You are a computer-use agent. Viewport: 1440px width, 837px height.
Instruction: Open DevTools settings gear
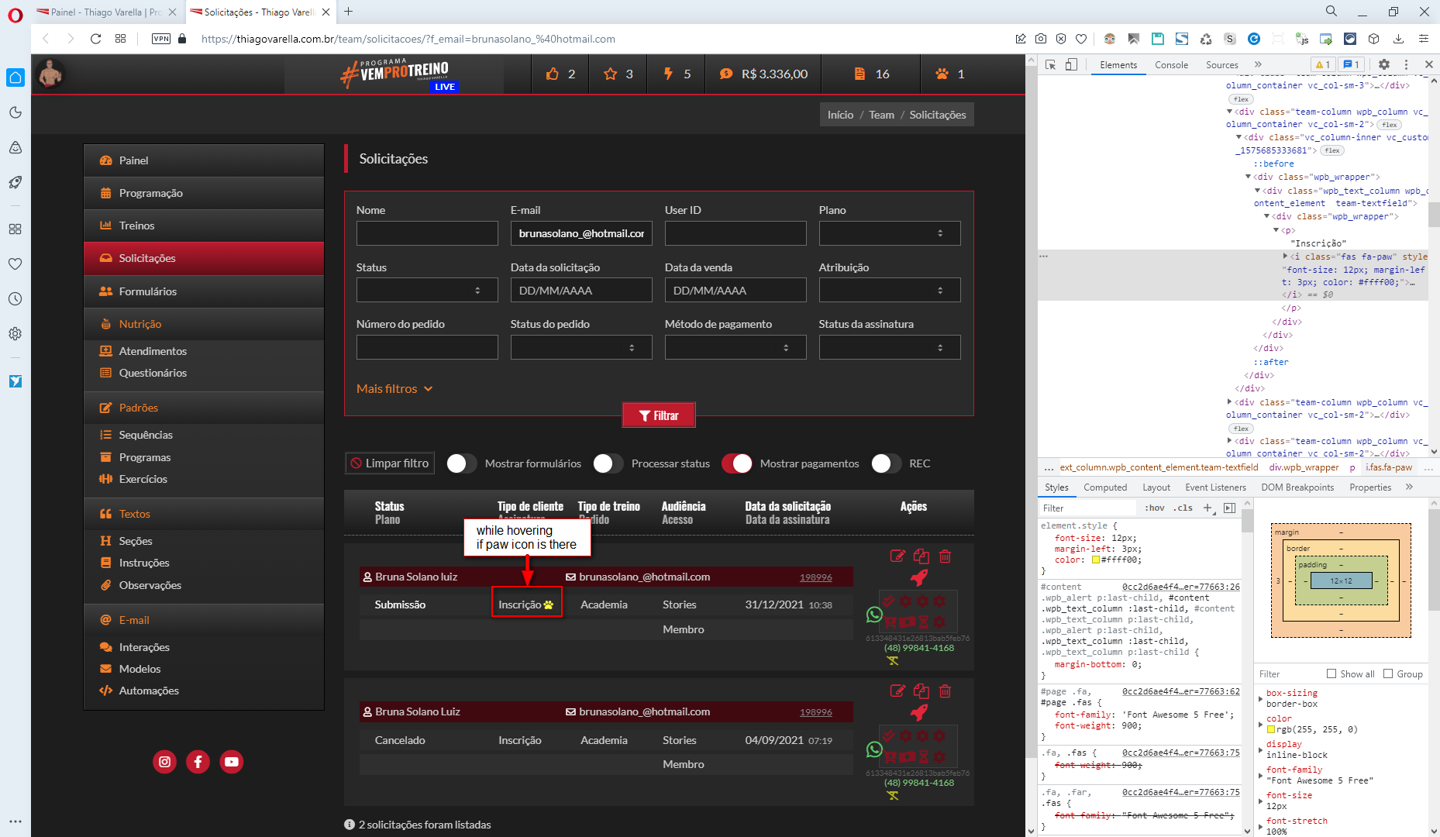pos(1384,65)
